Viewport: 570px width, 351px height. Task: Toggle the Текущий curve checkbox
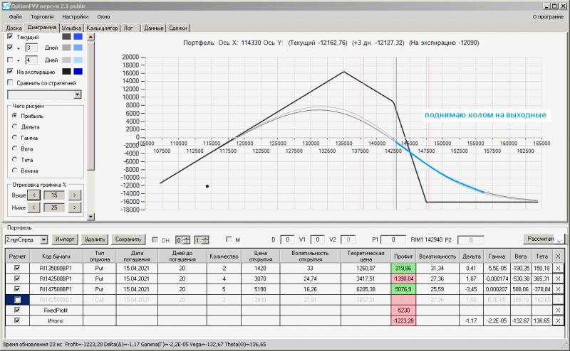pos(10,37)
